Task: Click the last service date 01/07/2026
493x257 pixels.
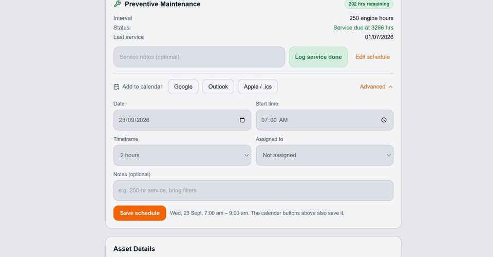Action: (379, 37)
